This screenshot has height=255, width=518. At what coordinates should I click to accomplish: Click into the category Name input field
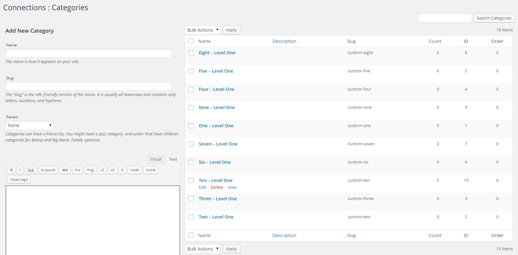[x=89, y=53]
